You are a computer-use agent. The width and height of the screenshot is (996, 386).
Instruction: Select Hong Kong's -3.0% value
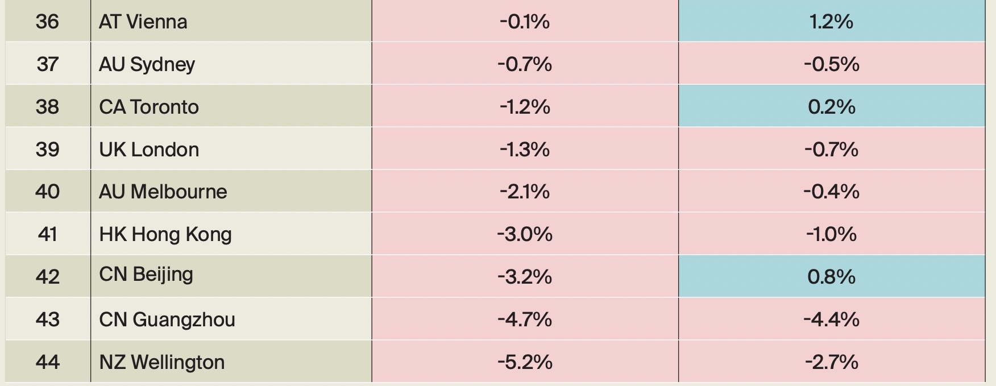click(525, 234)
